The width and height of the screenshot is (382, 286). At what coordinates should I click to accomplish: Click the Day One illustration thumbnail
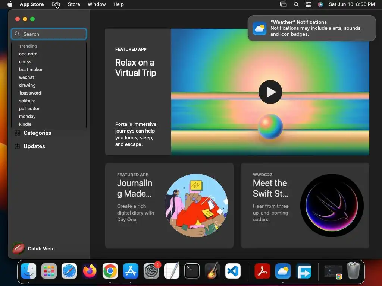[196, 206]
